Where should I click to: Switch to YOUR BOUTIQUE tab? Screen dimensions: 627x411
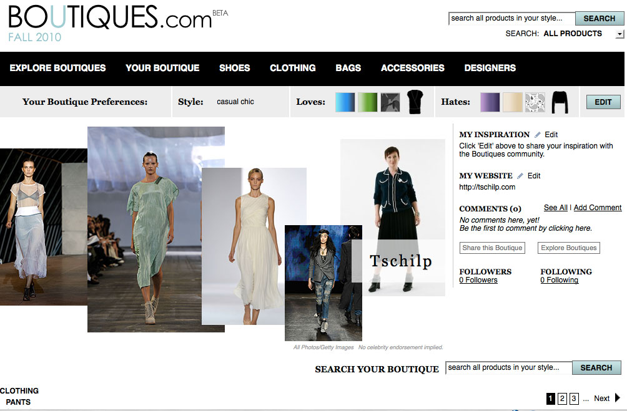[162, 68]
